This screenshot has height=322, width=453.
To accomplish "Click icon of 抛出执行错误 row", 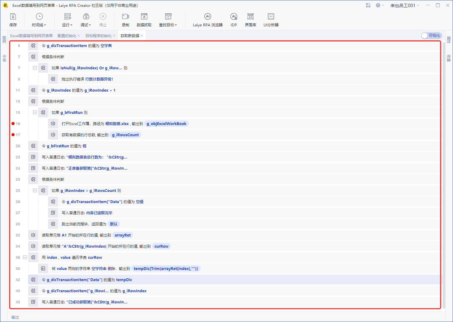I will tap(53, 79).
